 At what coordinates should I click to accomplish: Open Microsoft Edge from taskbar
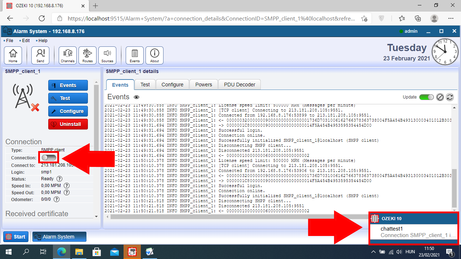[62, 252]
